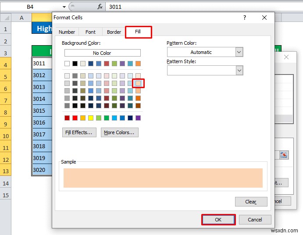Image resolution: width=303 pixels, height=235 pixels.
Task: Click the Name Box showing B4
Action: click(30, 7)
